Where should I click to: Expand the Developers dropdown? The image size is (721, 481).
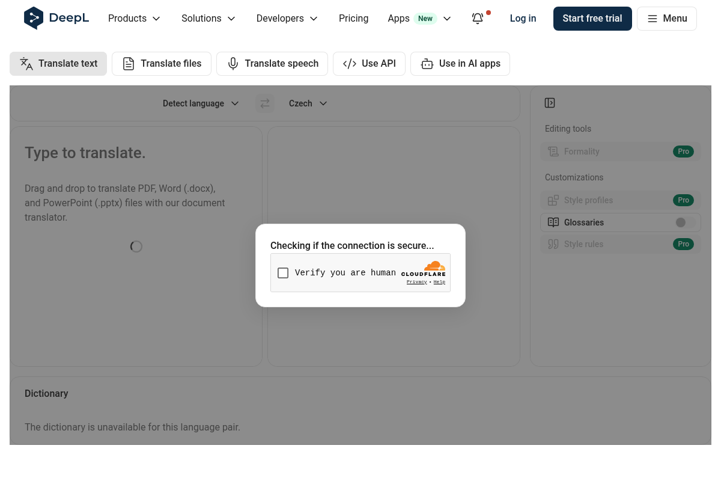pyautogui.click(x=287, y=19)
